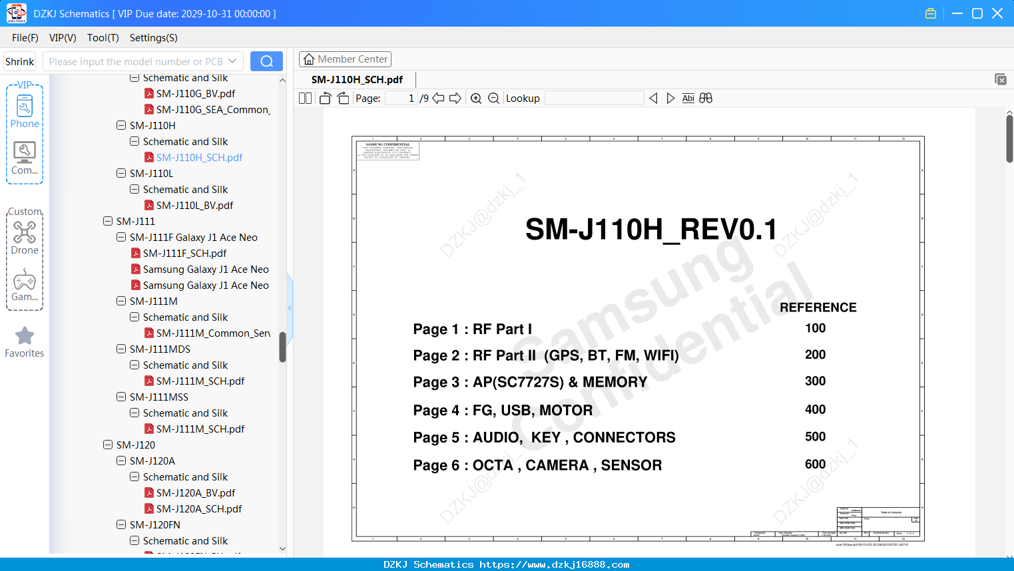The image size is (1014, 571).
Task: Open SM-J111F_SCH.pdf file
Action: pos(184,254)
